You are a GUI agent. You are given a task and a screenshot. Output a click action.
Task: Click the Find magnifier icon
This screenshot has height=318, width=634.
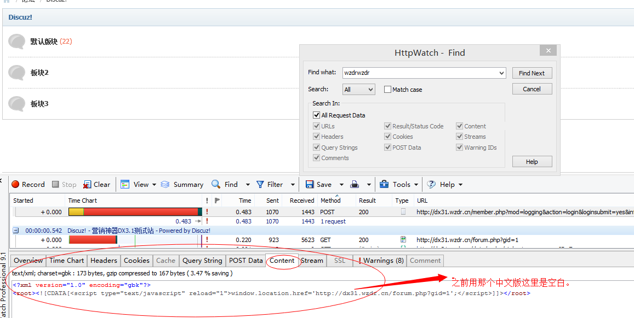[216, 185]
